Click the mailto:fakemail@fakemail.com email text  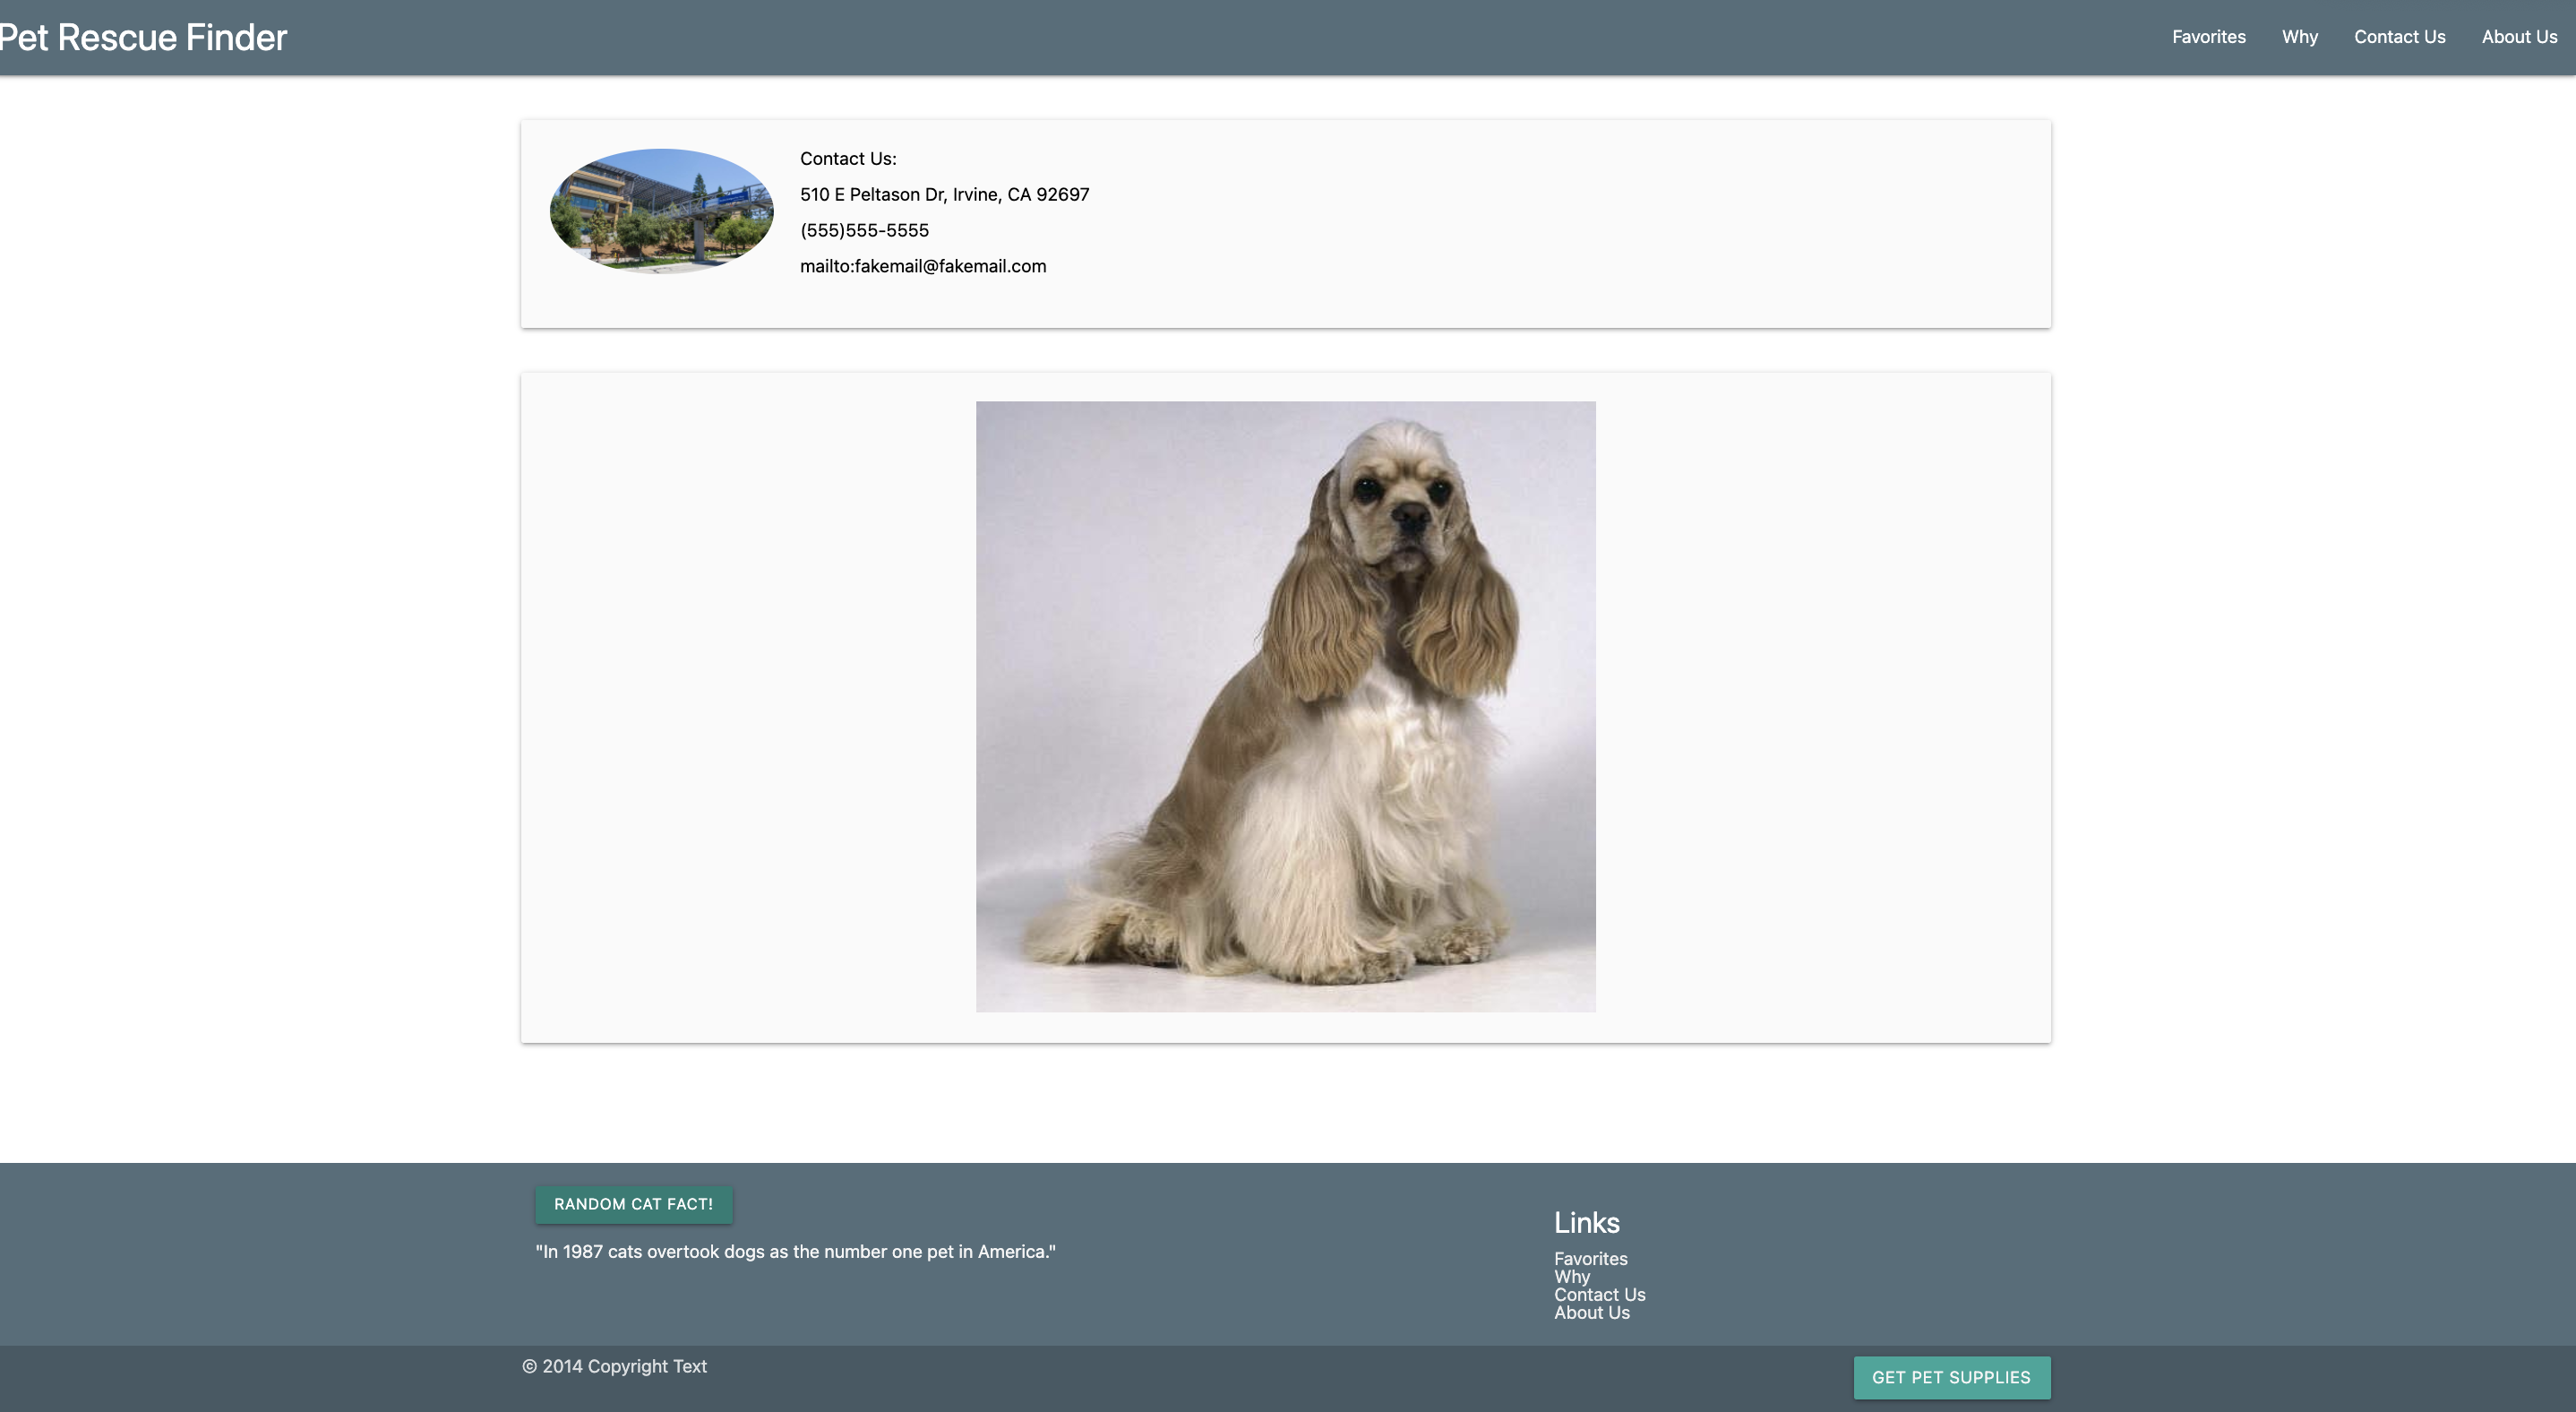[922, 266]
